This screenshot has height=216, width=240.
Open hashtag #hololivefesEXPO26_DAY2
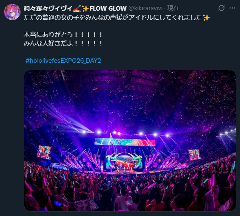pos(63,61)
